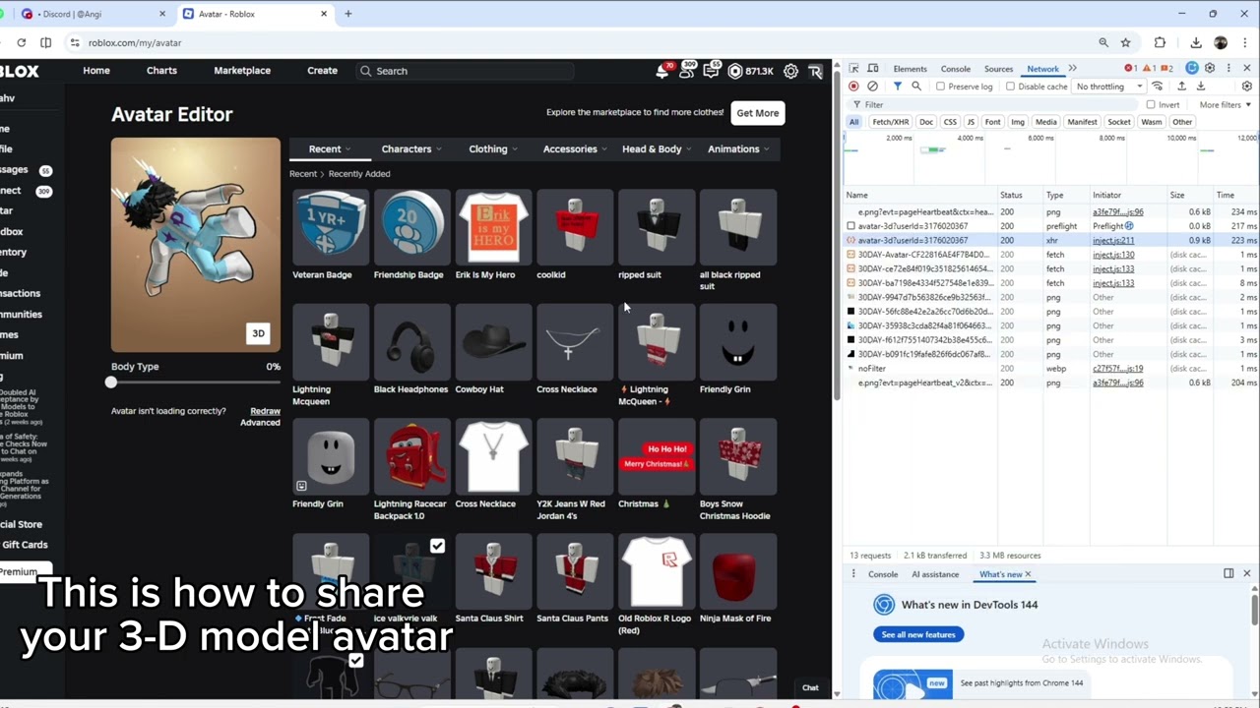Toggle the Img filter chip

pos(1018,122)
